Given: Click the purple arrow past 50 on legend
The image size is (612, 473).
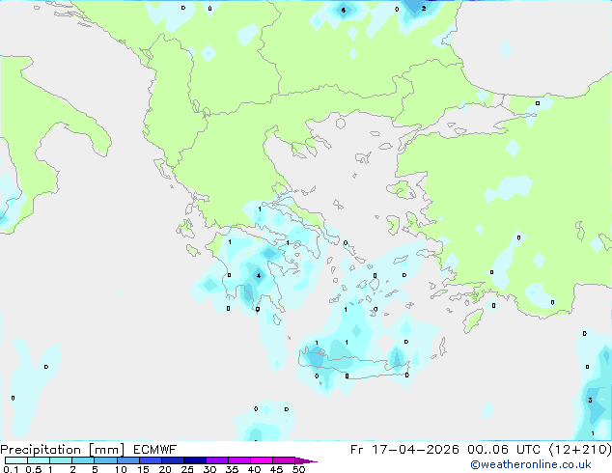Looking at the screenshot, I should pos(306,460).
